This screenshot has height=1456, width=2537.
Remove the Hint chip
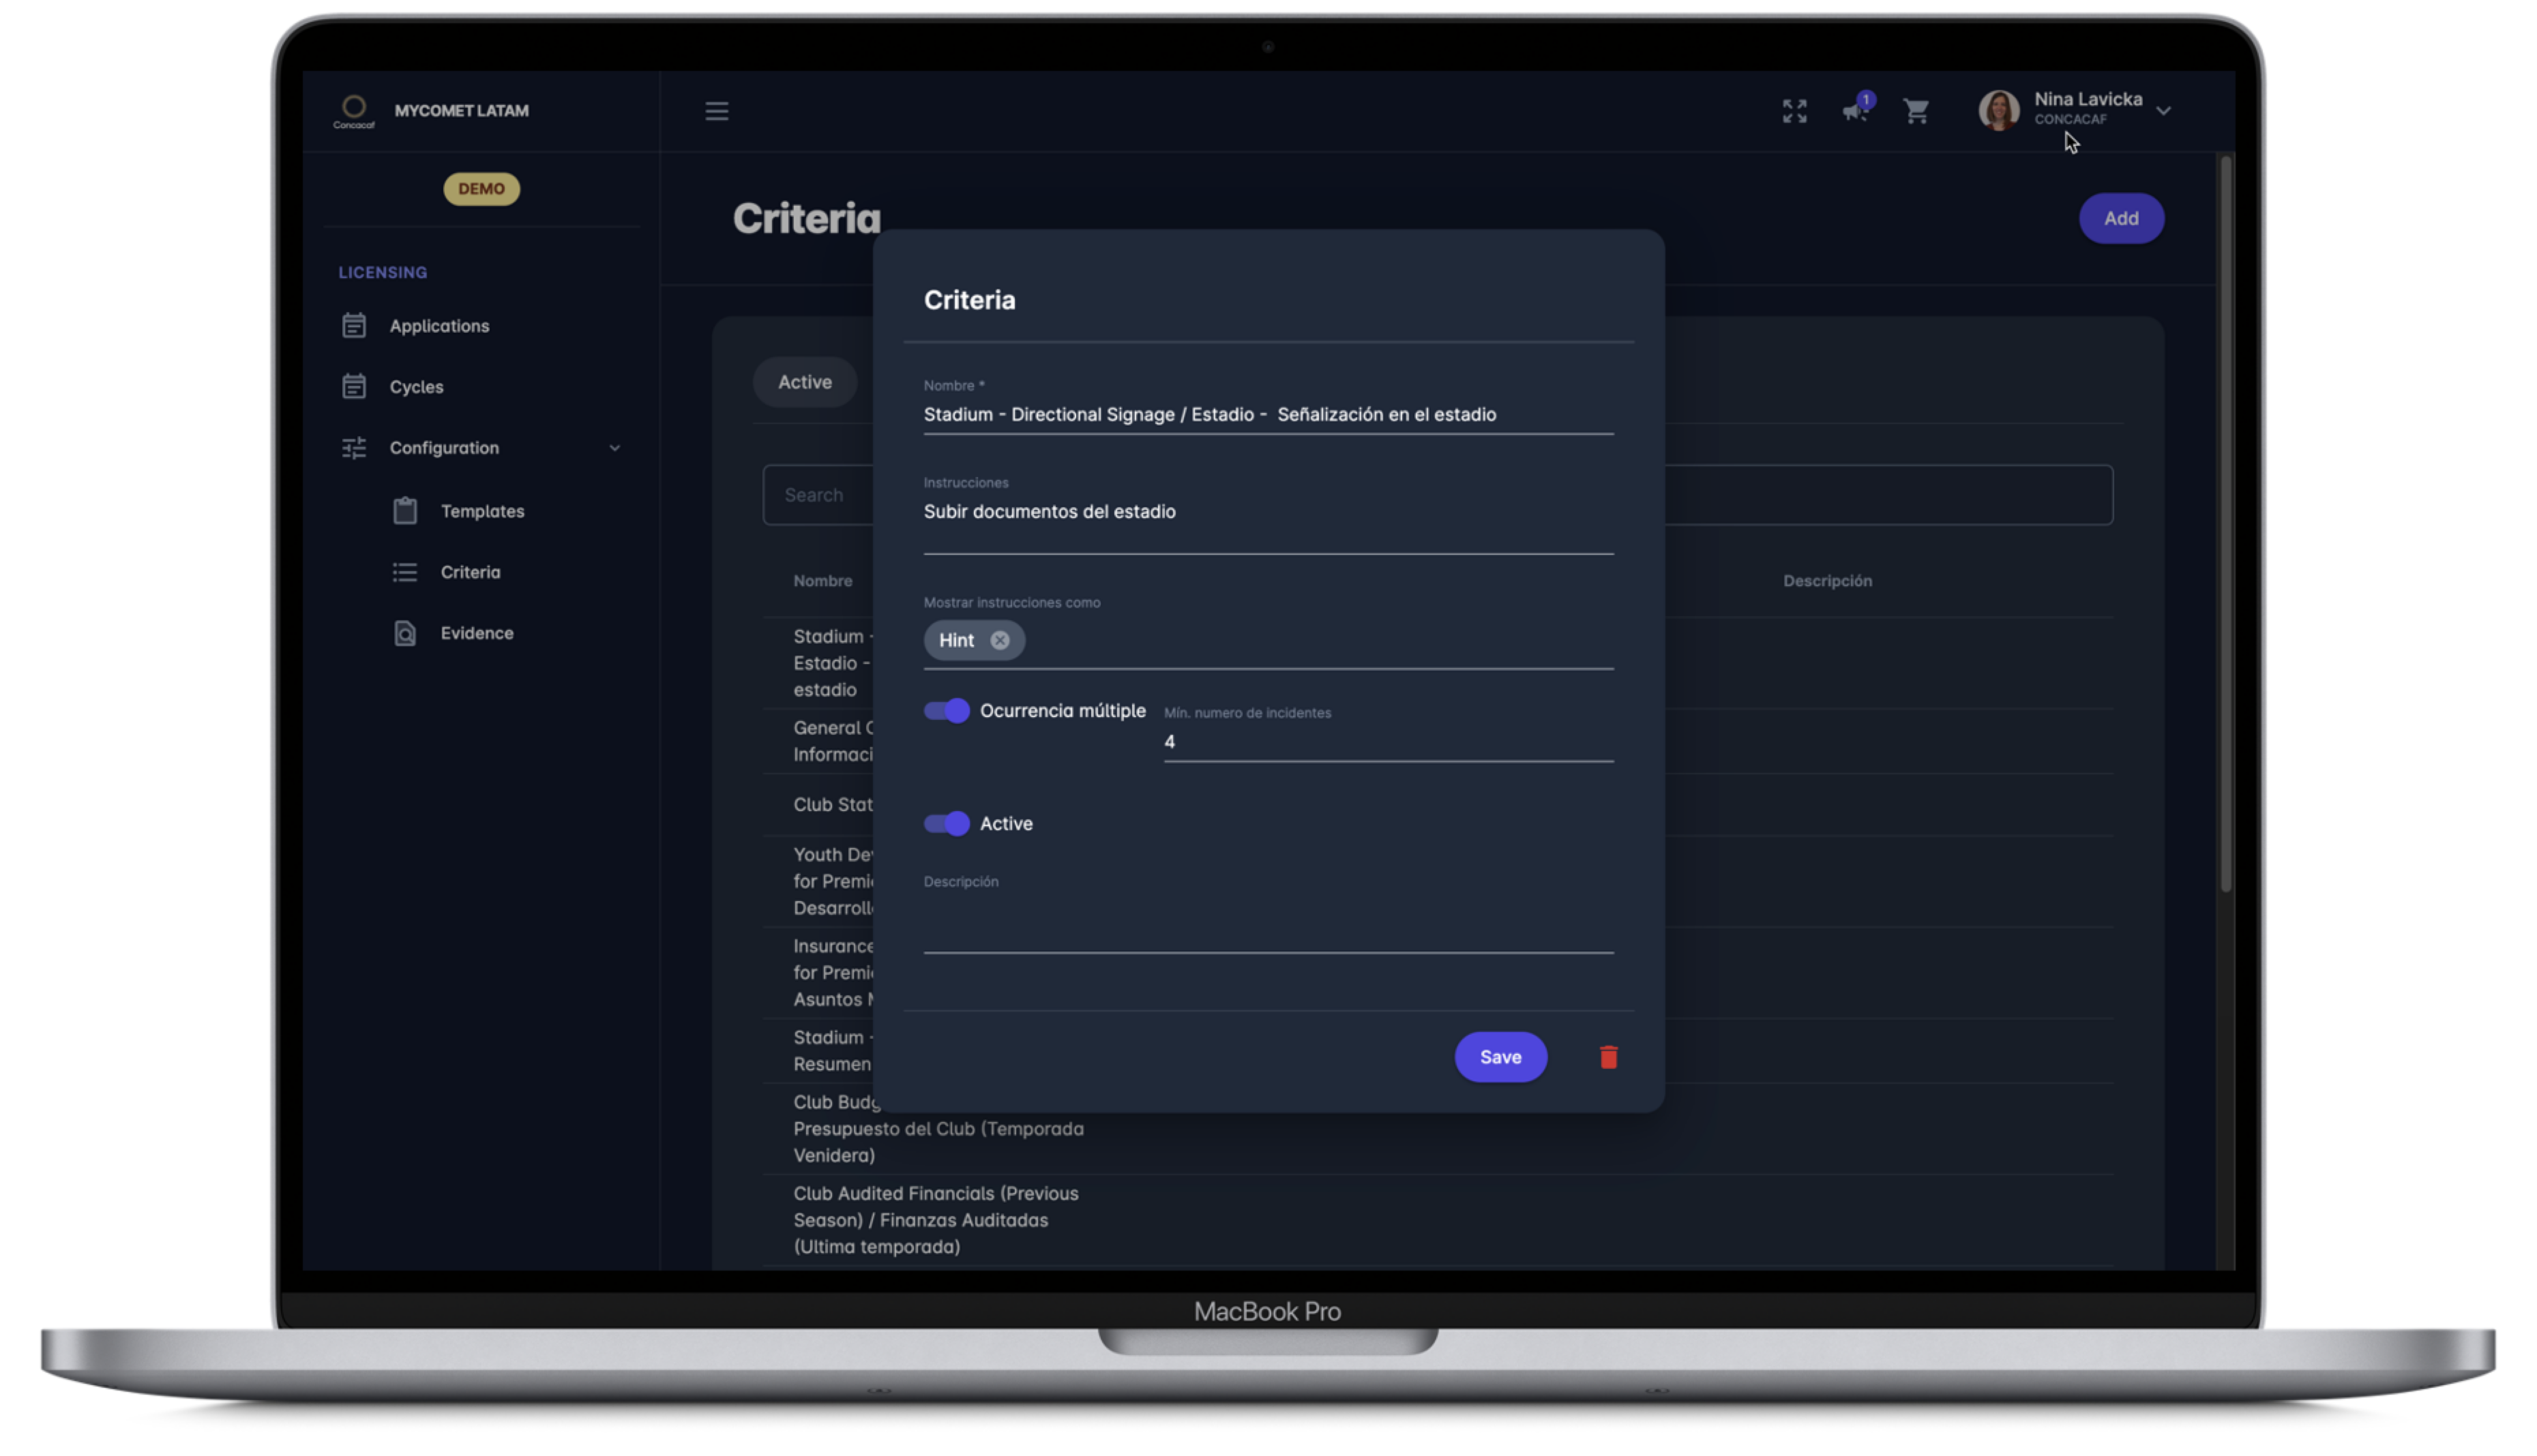(x=999, y=640)
